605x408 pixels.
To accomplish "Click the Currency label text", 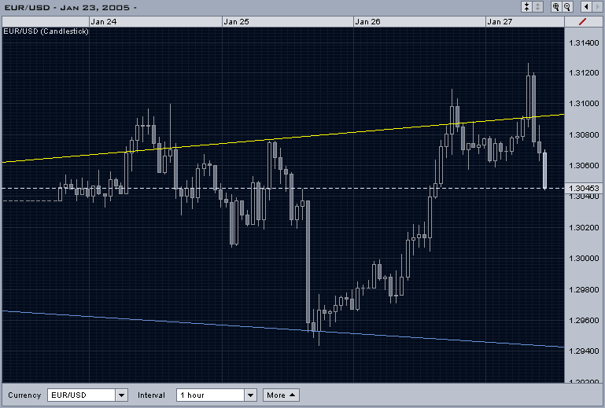I will tap(24, 395).
